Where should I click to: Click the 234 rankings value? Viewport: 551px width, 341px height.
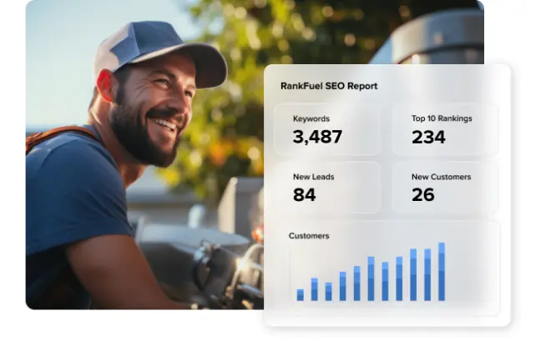pos(429,137)
